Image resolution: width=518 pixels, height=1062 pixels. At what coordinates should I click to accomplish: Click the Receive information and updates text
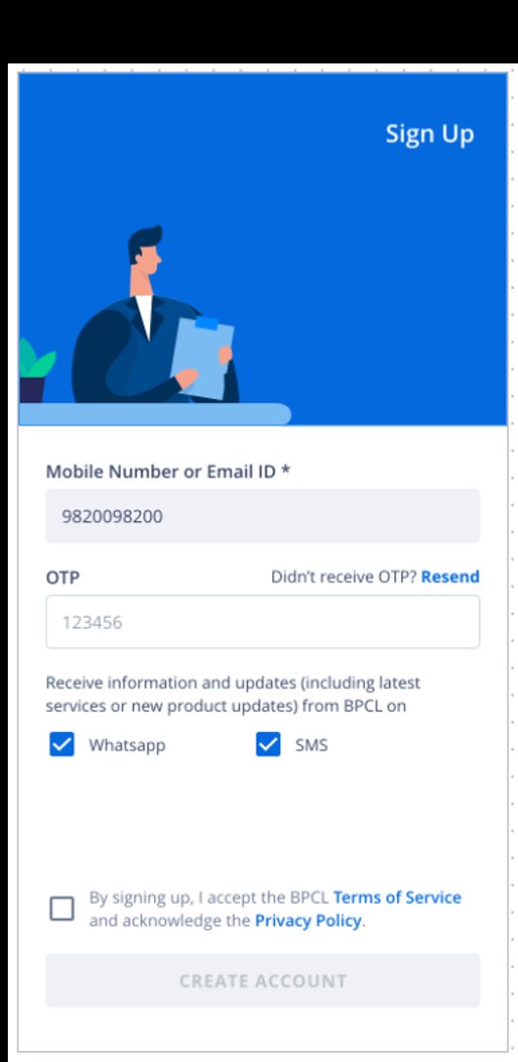click(x=233, y=694)
